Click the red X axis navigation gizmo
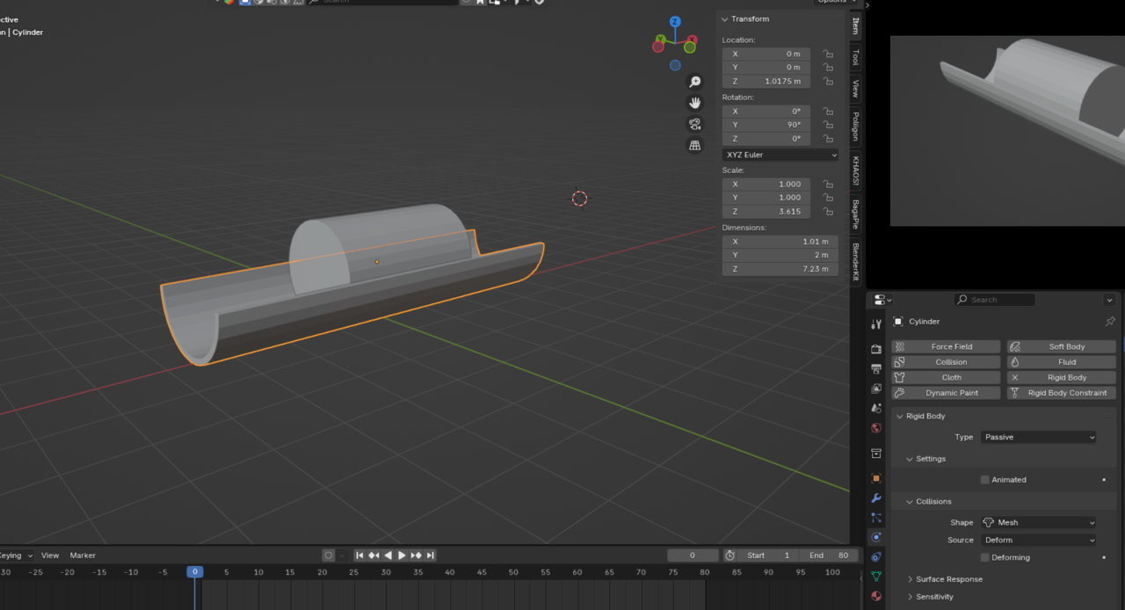 (x=692, y=40)
